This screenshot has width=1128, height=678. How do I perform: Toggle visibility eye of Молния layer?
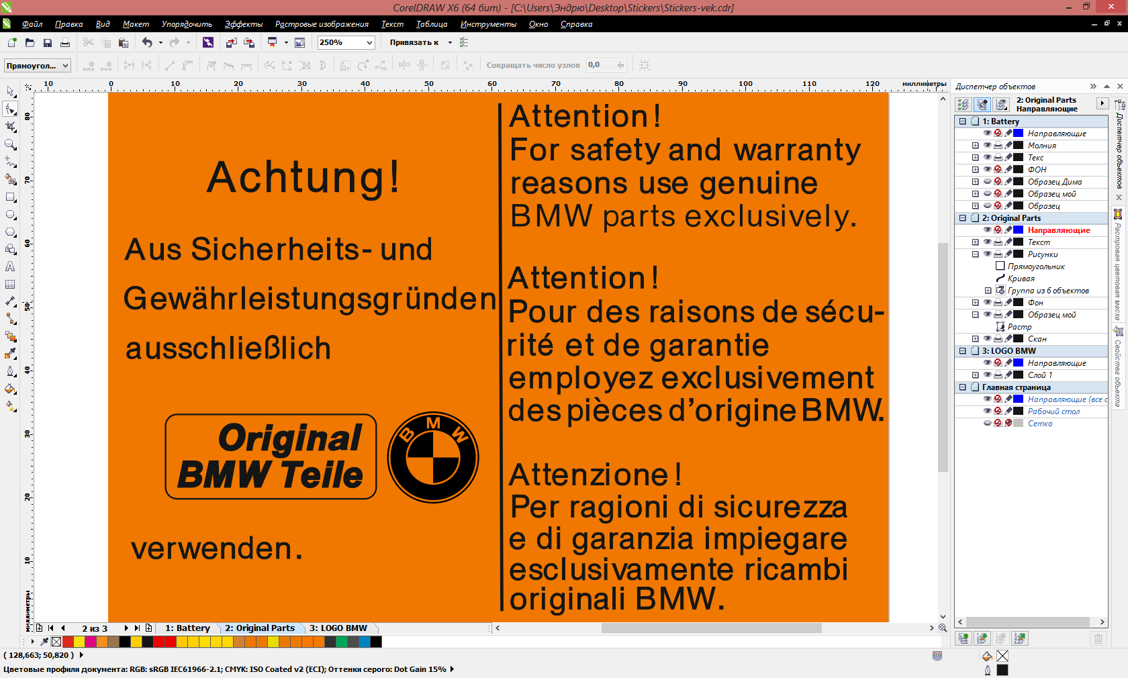(987, 146)
